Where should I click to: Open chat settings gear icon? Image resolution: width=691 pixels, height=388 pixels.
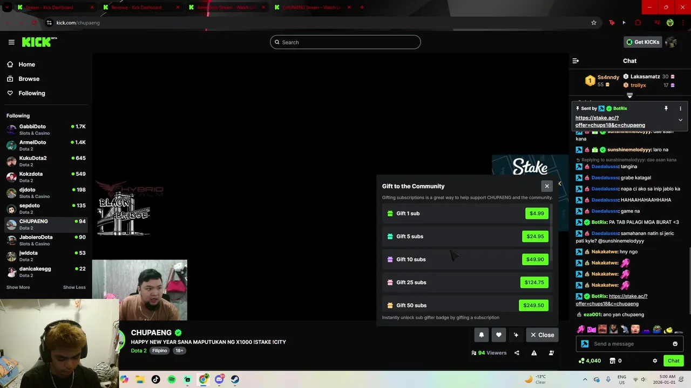tap(655, 361)
